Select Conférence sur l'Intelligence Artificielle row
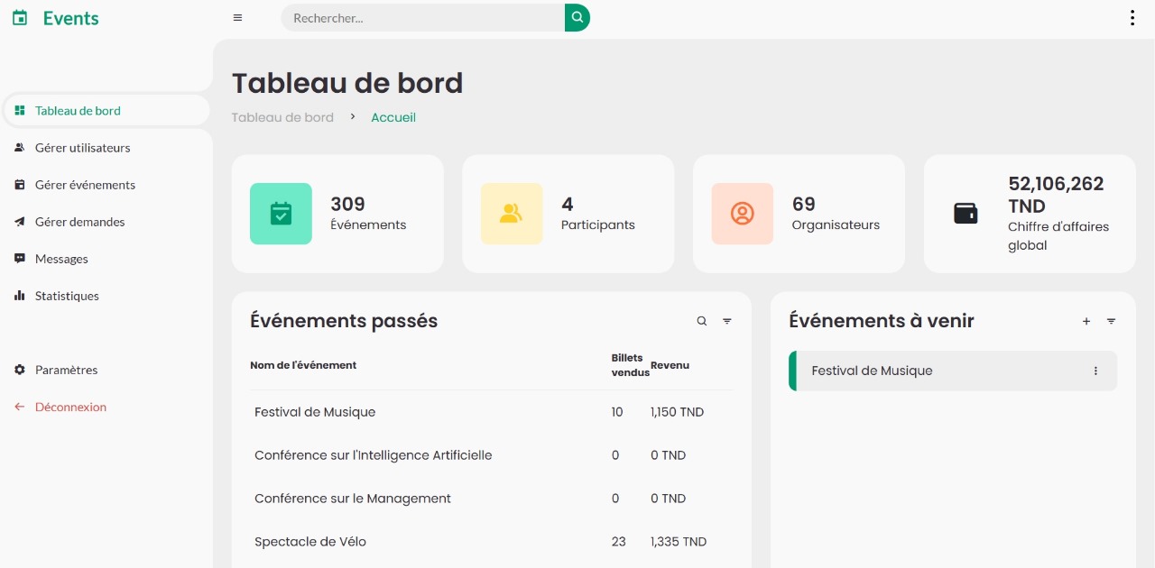The image size is (1155, 568). (491, 455)
